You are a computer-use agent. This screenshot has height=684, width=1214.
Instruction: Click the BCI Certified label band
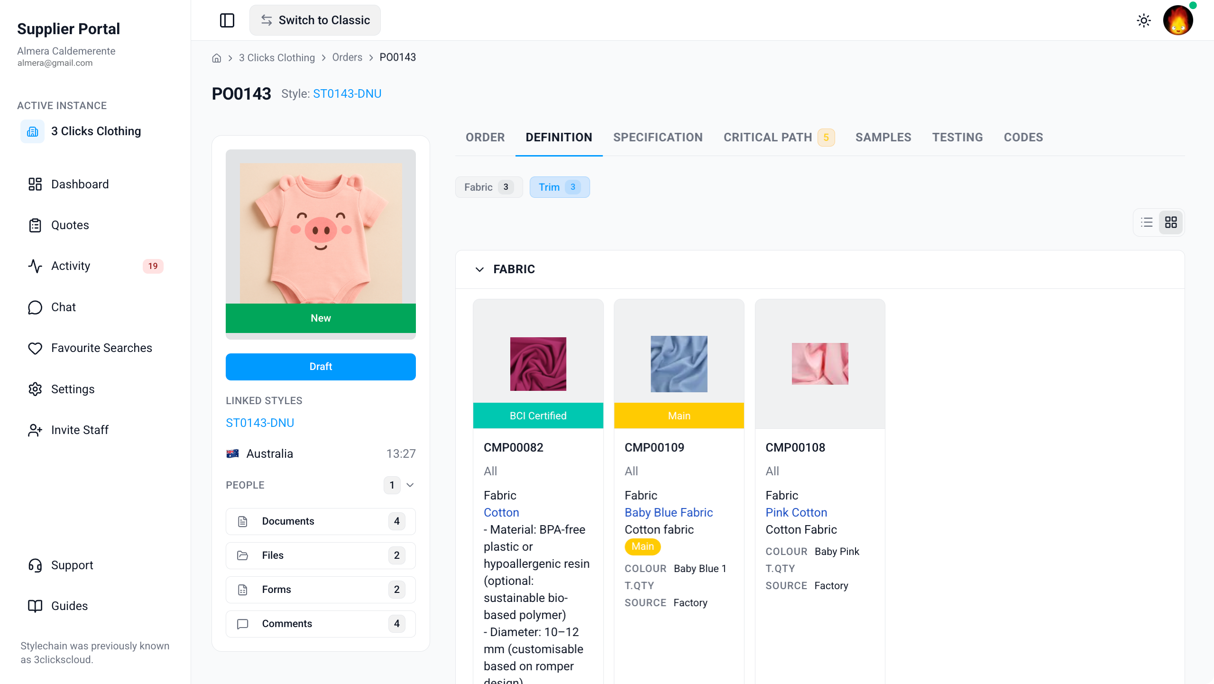tap(538, 416)
